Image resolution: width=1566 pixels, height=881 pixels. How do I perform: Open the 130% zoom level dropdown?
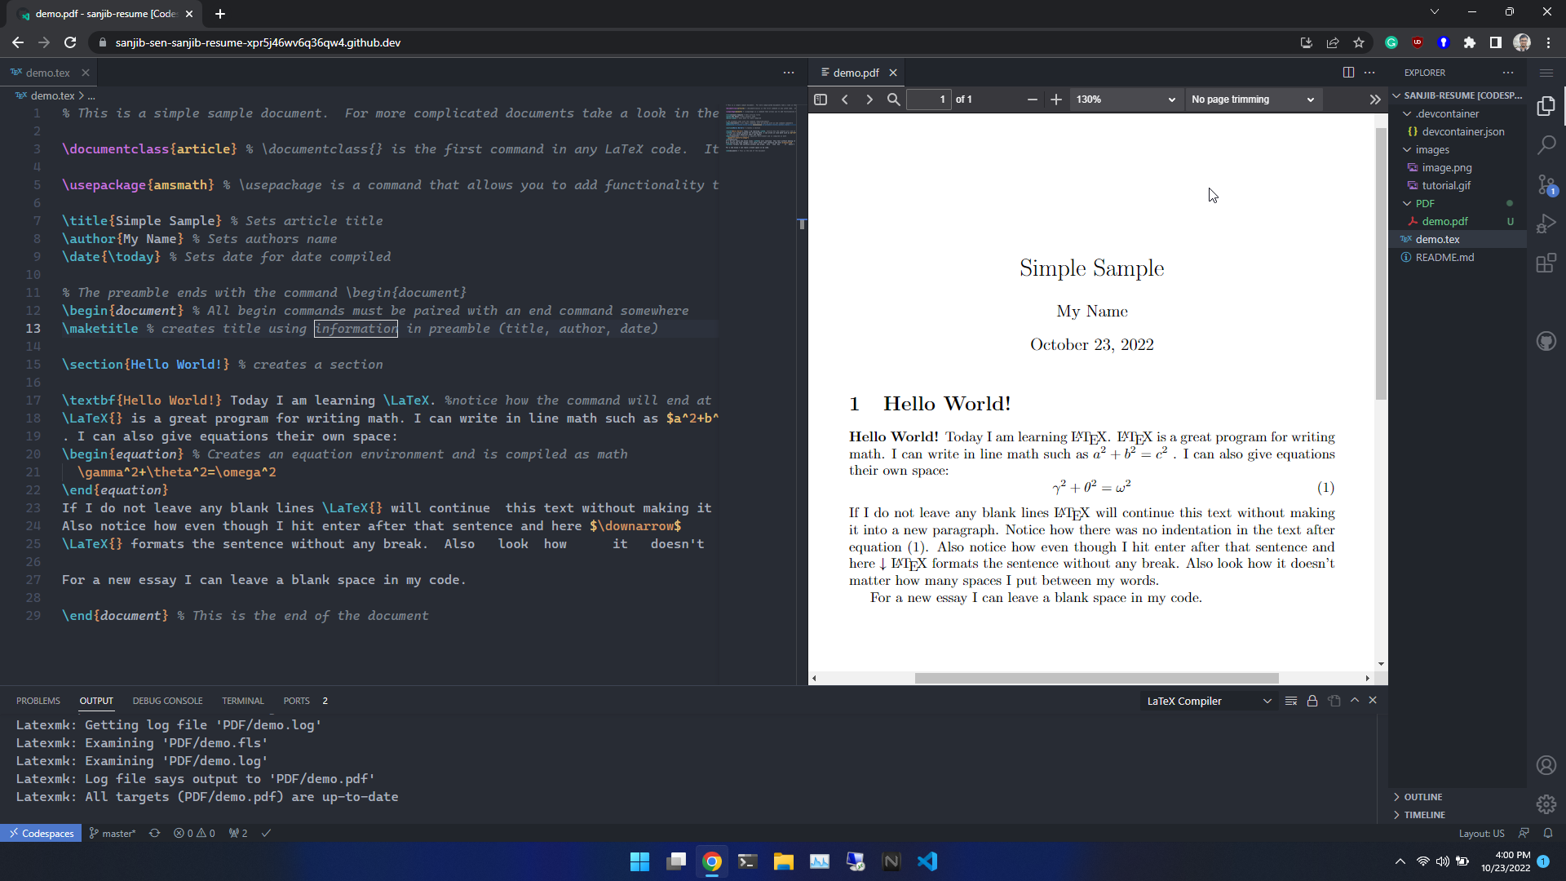coord(1125,100)
